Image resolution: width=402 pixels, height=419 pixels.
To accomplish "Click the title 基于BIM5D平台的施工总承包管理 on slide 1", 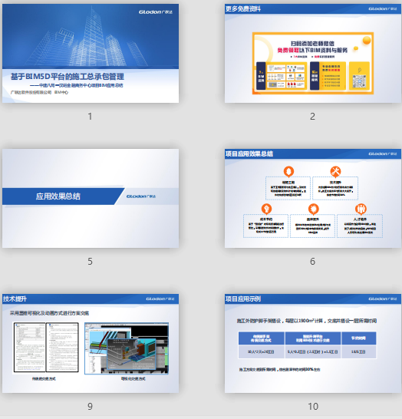I will (68, 77).
